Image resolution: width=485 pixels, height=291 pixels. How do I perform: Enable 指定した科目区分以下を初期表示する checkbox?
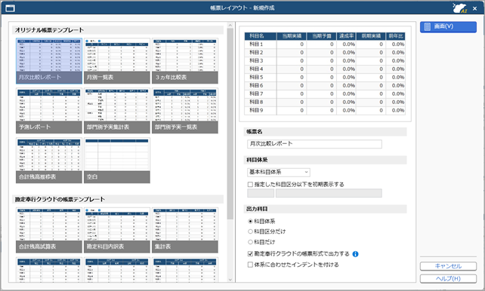(x=250, y=185)
